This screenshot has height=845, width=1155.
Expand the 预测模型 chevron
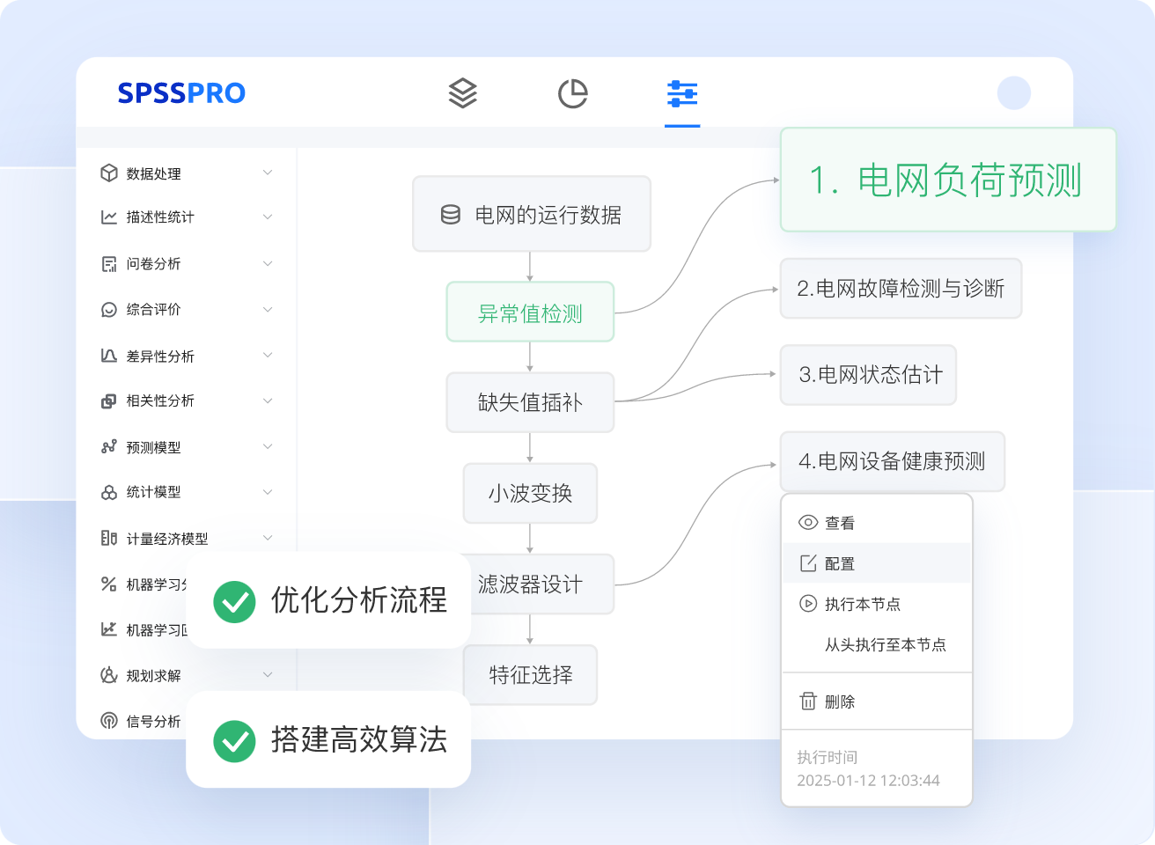pyautogui.click(x=268, y=446)
